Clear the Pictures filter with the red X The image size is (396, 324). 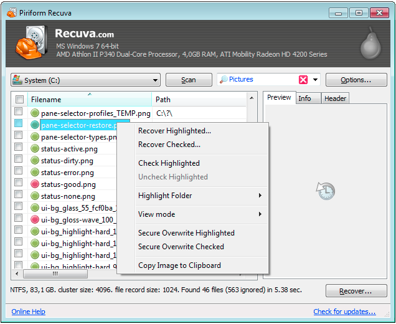(x=303, y=80)
